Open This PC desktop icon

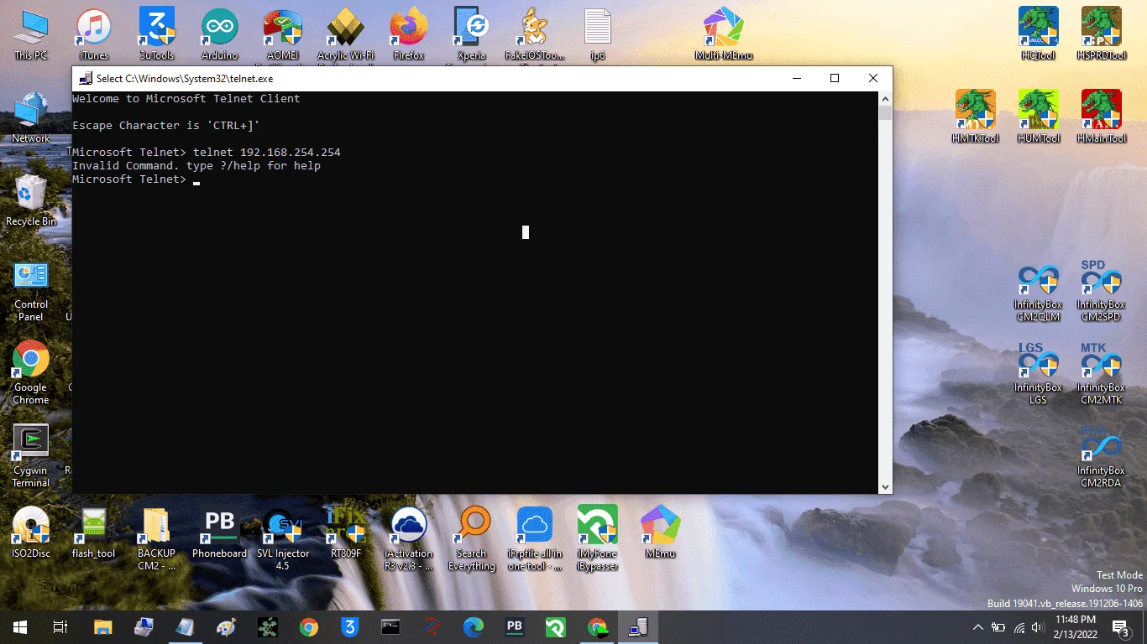pos(31,34)
